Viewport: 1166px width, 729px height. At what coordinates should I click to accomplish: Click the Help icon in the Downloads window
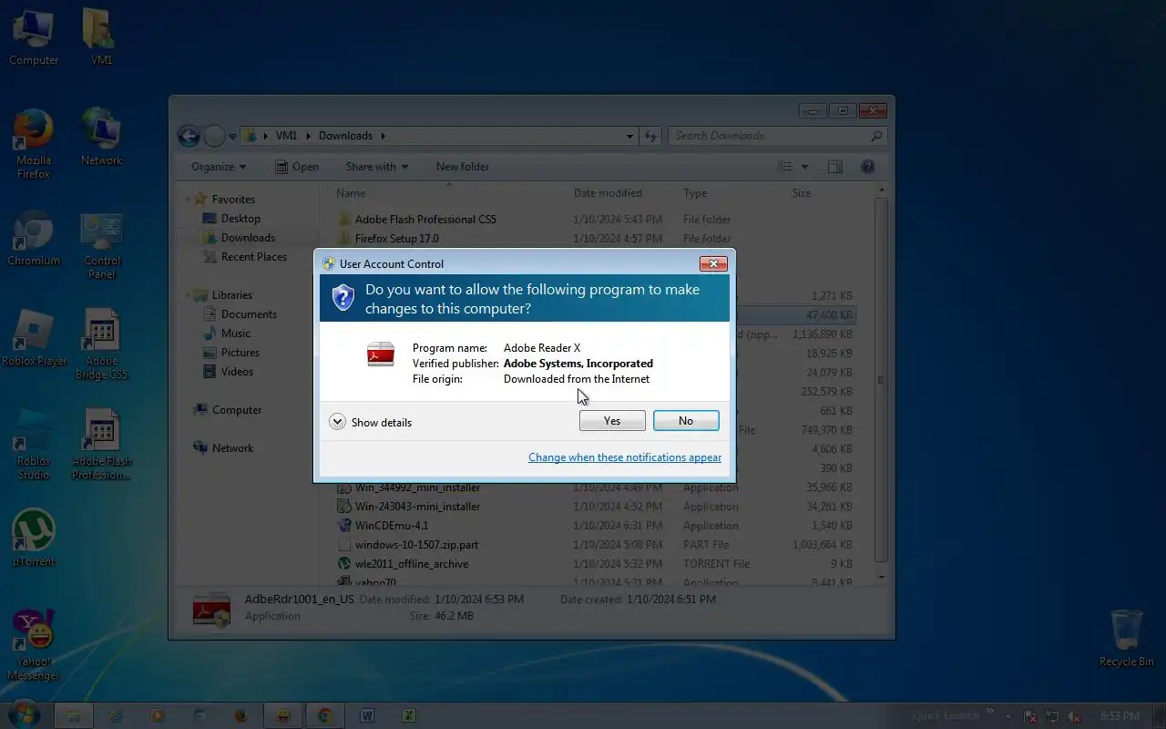[867, 167]
